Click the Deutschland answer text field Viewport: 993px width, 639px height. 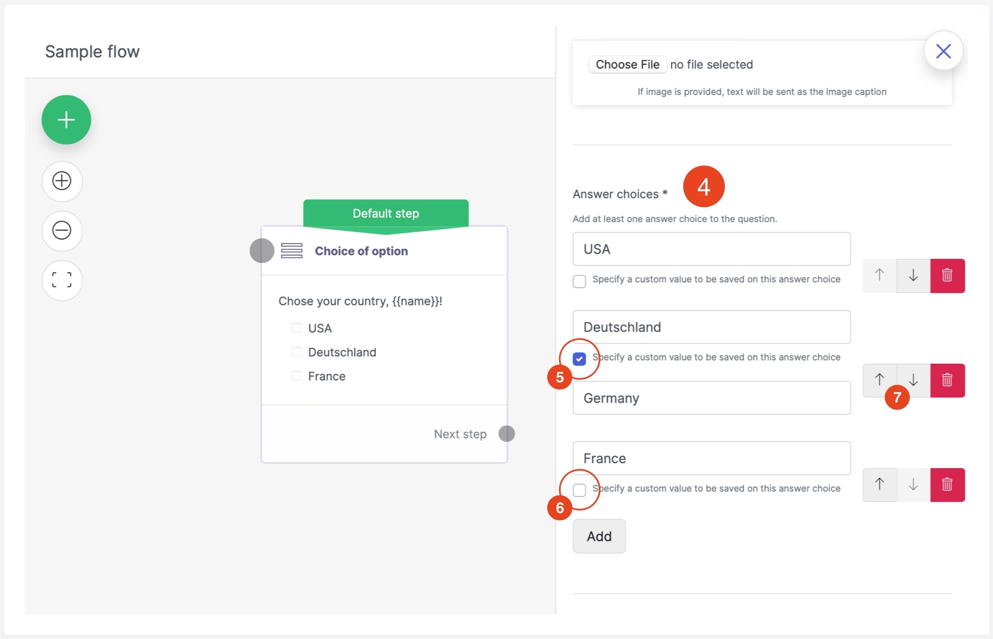tap(711, 327)
